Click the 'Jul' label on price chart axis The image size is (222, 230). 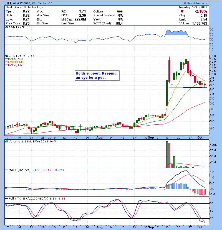click(x=50, y=138)
